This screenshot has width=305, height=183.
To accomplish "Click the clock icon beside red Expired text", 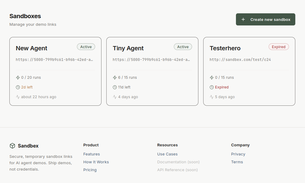I will (212, 87).
